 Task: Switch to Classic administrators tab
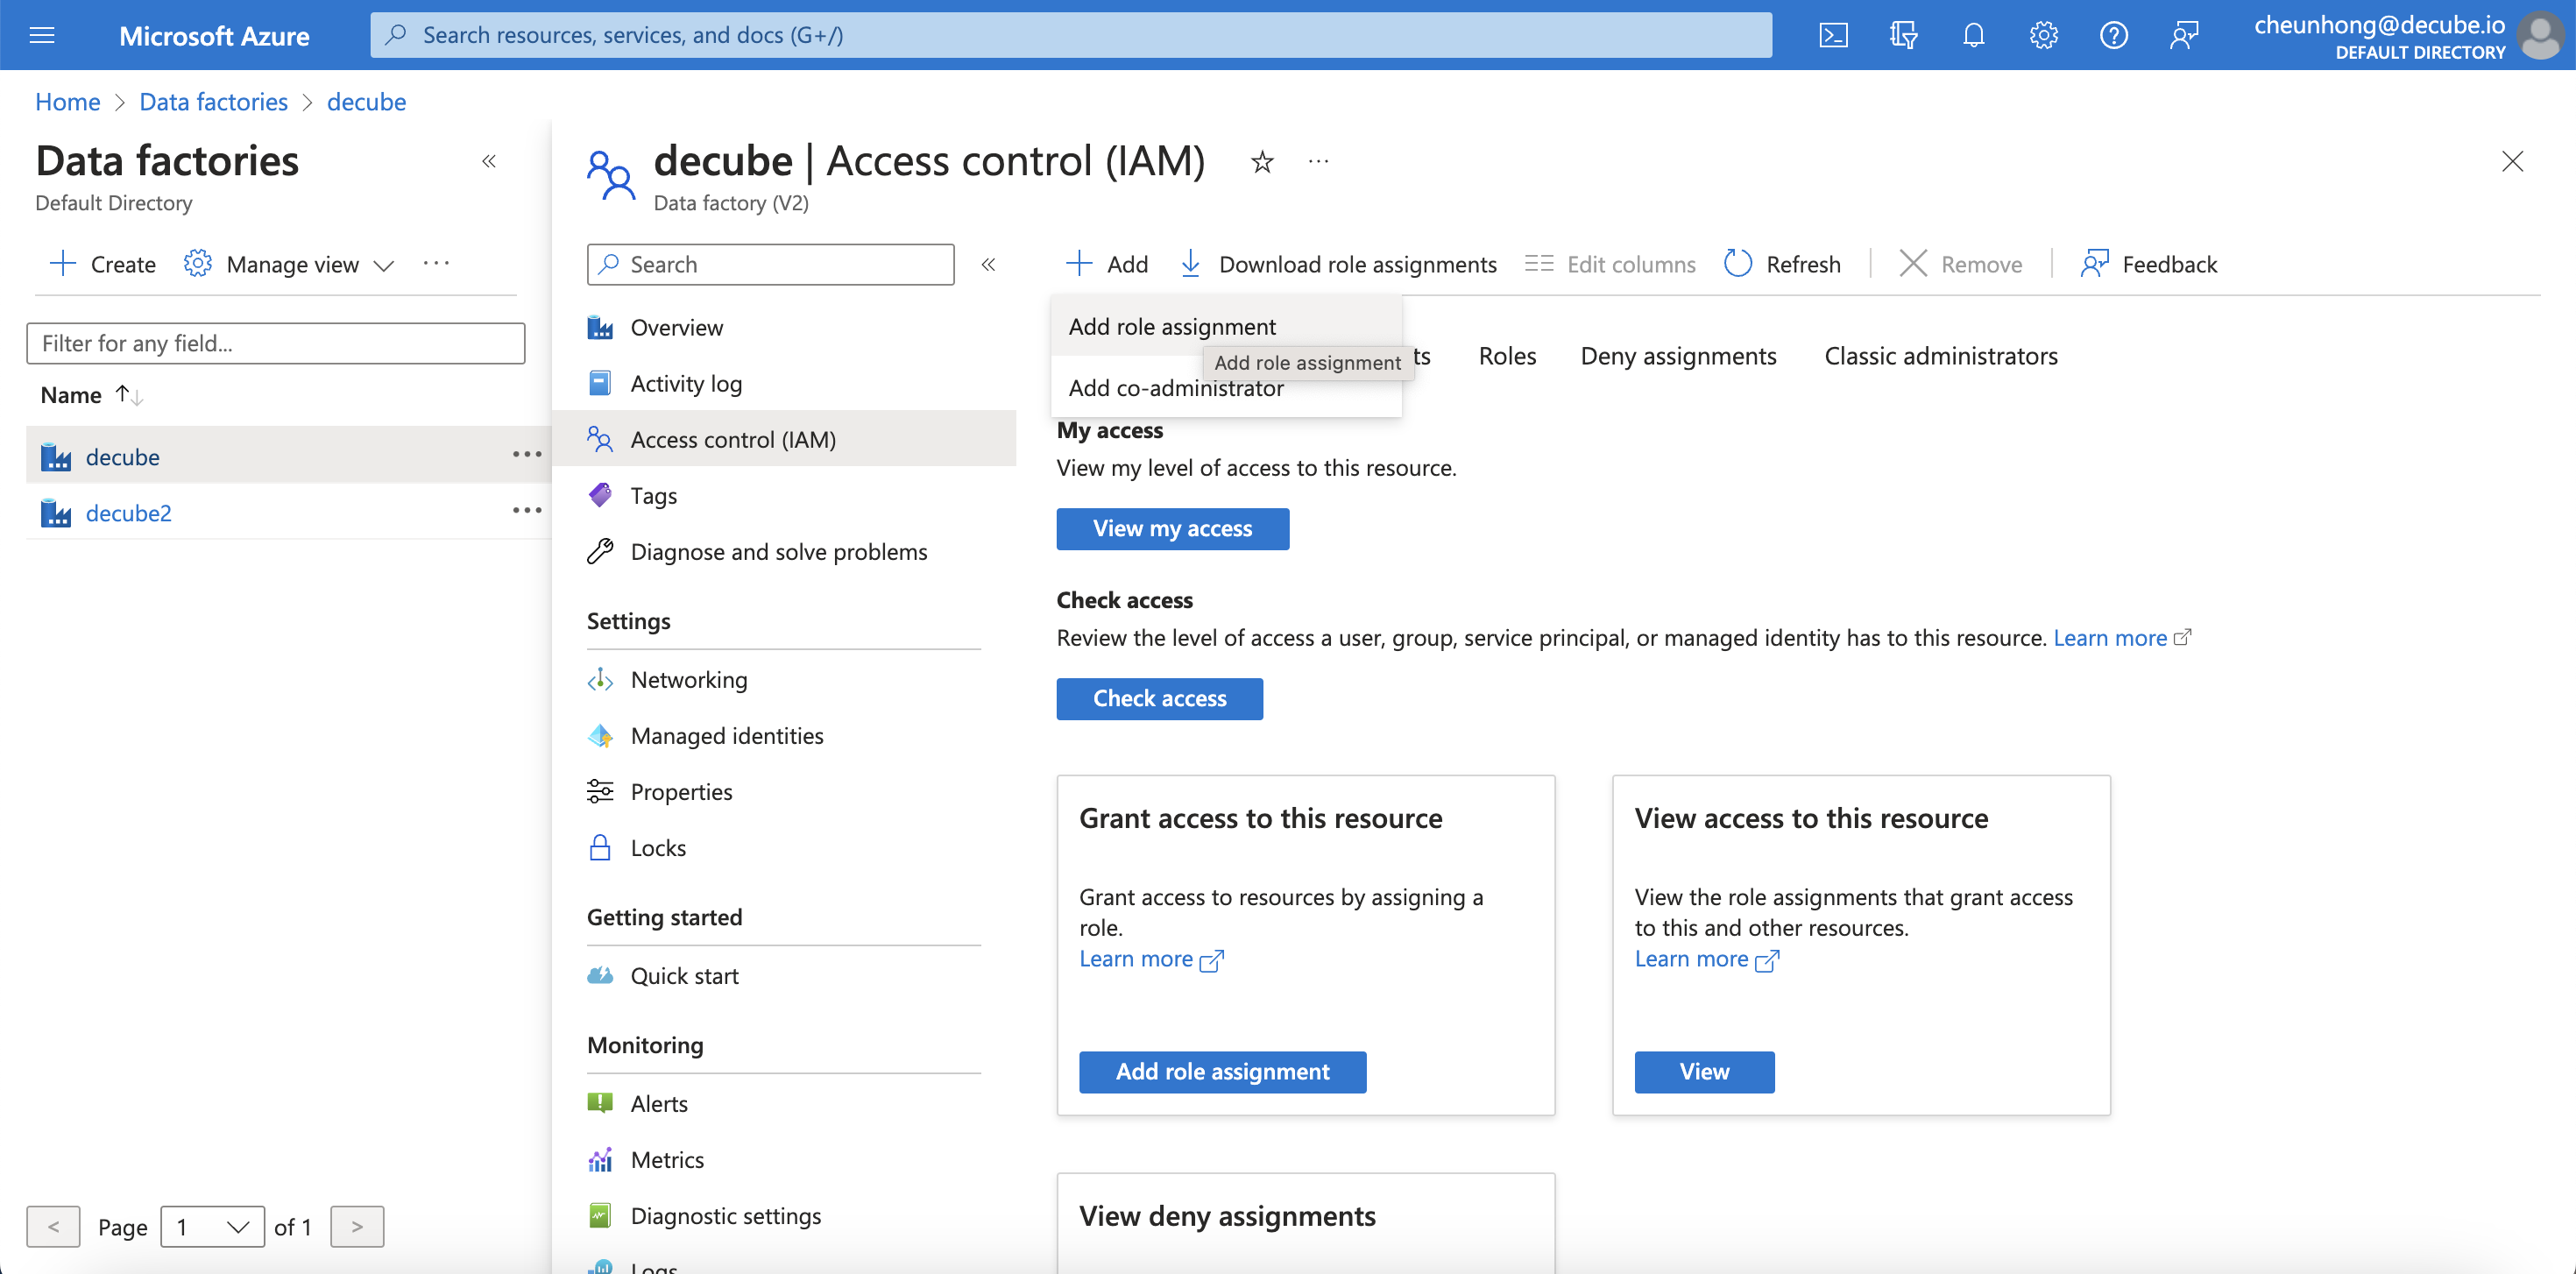(x=1940, y=356)
